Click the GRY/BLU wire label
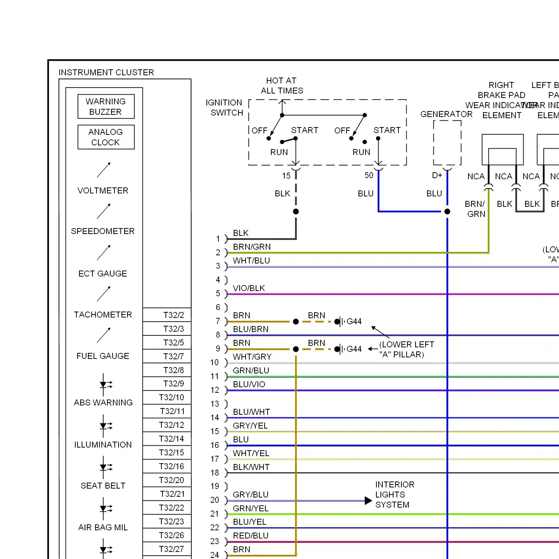This screenshot has width=559, height=559. point(250,495)
